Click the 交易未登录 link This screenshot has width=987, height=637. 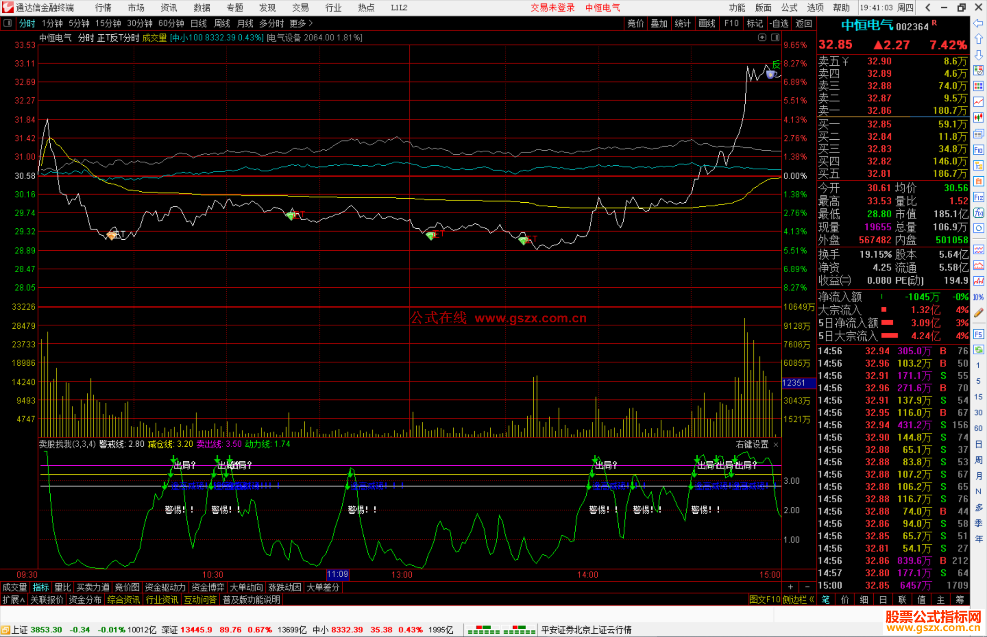552,8
